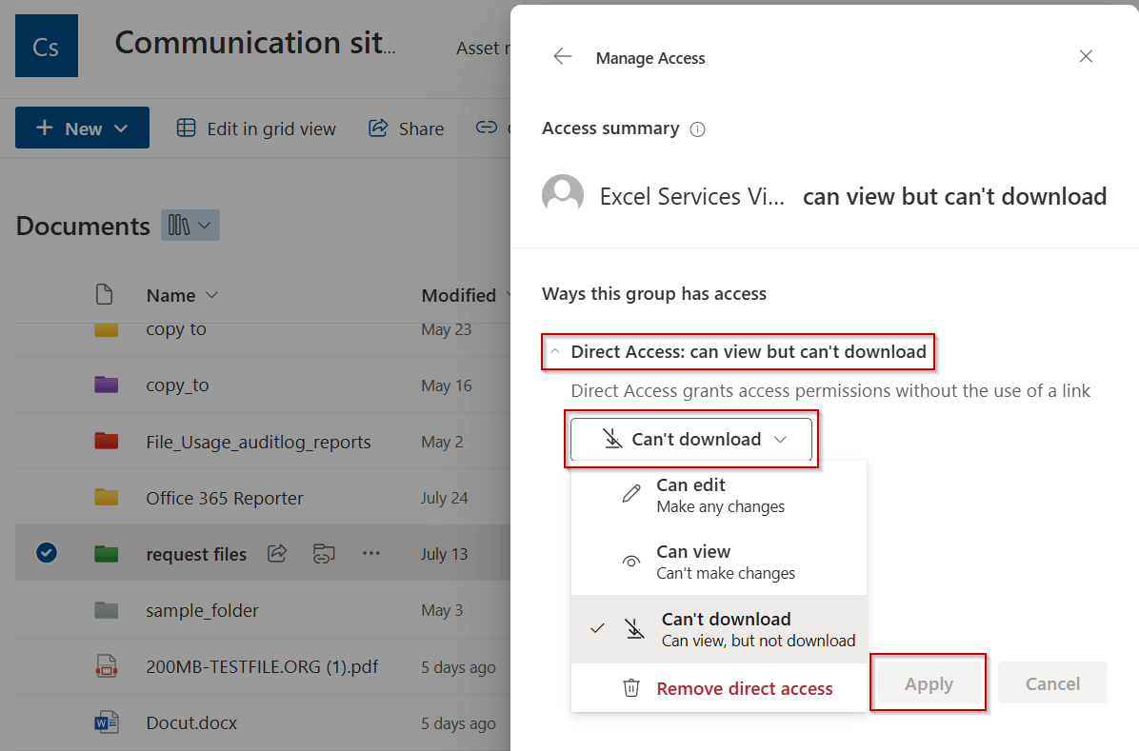Deselect the request files row checkbox
Viewport: 1139px width, 751px height.
[x=47, y=553]
